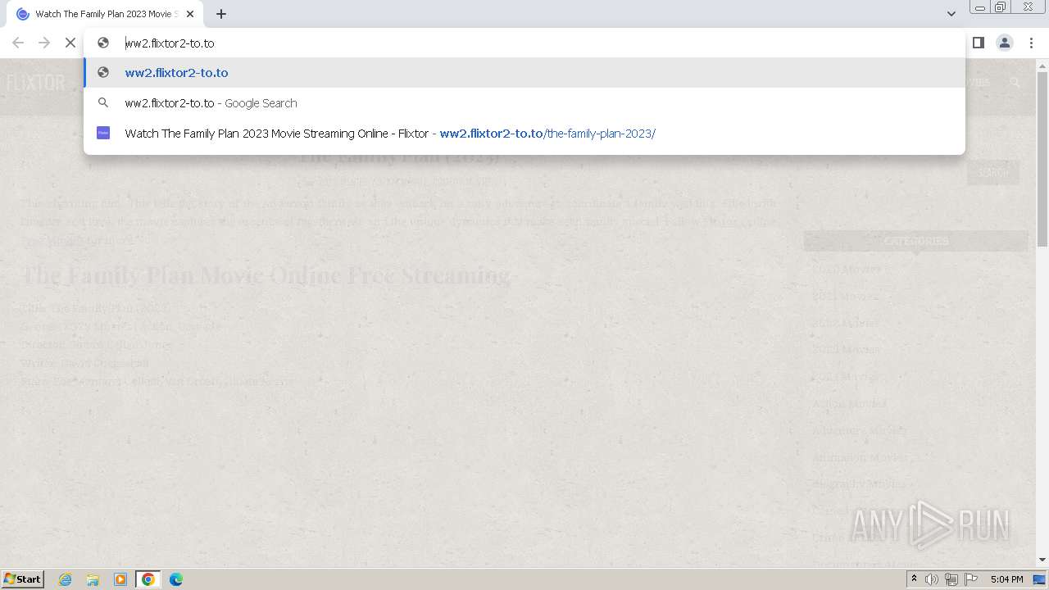Click the Flixtor favicon in history suggestion
Viewport: 1049px width, 590px height.
(103, 133)
